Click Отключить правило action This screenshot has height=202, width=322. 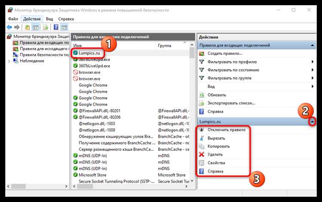227,130
